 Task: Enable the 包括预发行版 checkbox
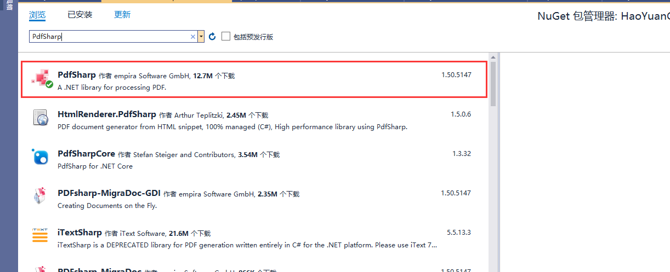(226, 37)
